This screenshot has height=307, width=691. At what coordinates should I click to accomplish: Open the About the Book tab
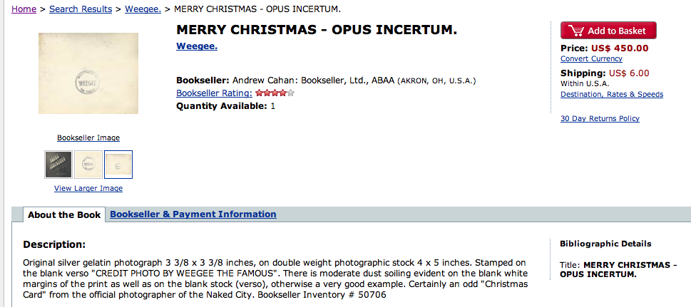(64, 214)
